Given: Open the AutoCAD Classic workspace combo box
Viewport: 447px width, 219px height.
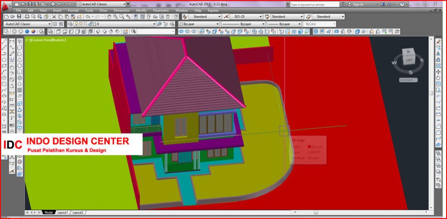Looking at the screenshot, I should click(x=28, y=24).
